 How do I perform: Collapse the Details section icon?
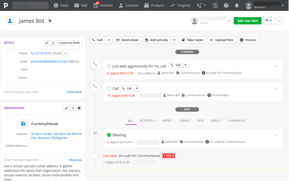[x=53, y=43]
